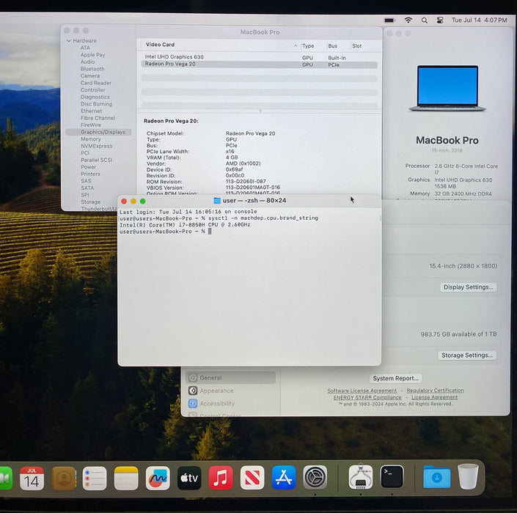Screen dimensions: 517x513
Task: Open FaceTime icon at Dock edge
Action: pyautogui.click(x=6, y=478)
